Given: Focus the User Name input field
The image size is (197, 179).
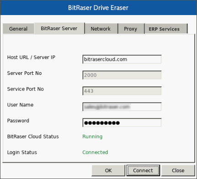Looking at the screenshot, I should pyautogui.click(x=122, y=107).
